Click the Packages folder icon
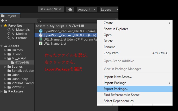The width and height of the screenshot is (178, 111). [x=5, y=91]
